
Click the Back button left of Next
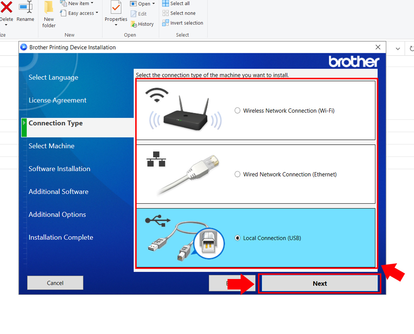(232, 283)
